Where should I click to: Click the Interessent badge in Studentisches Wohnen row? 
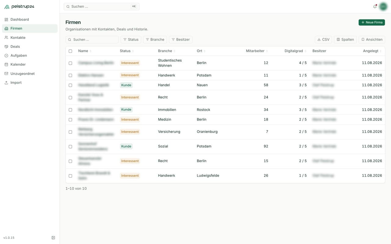pos(130,63)
